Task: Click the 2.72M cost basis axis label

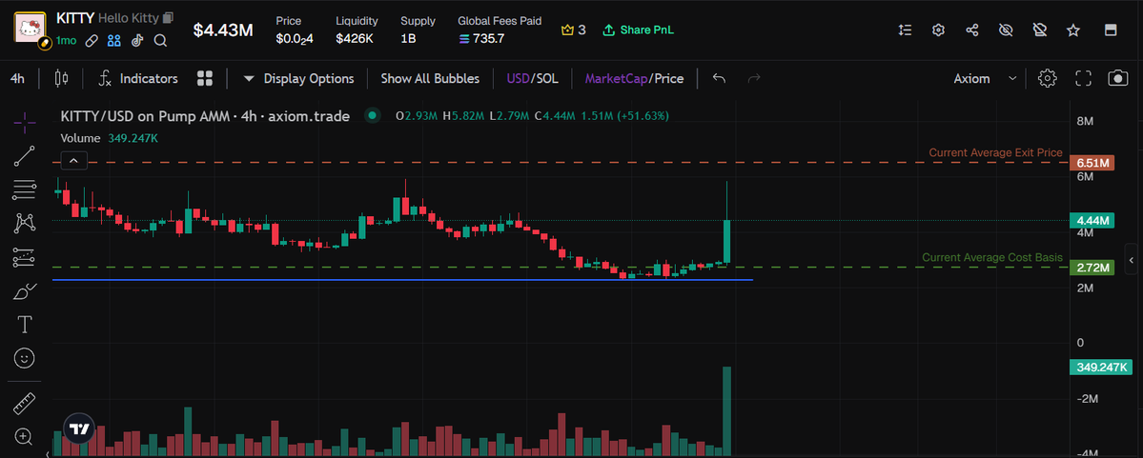Action: 1092,268
